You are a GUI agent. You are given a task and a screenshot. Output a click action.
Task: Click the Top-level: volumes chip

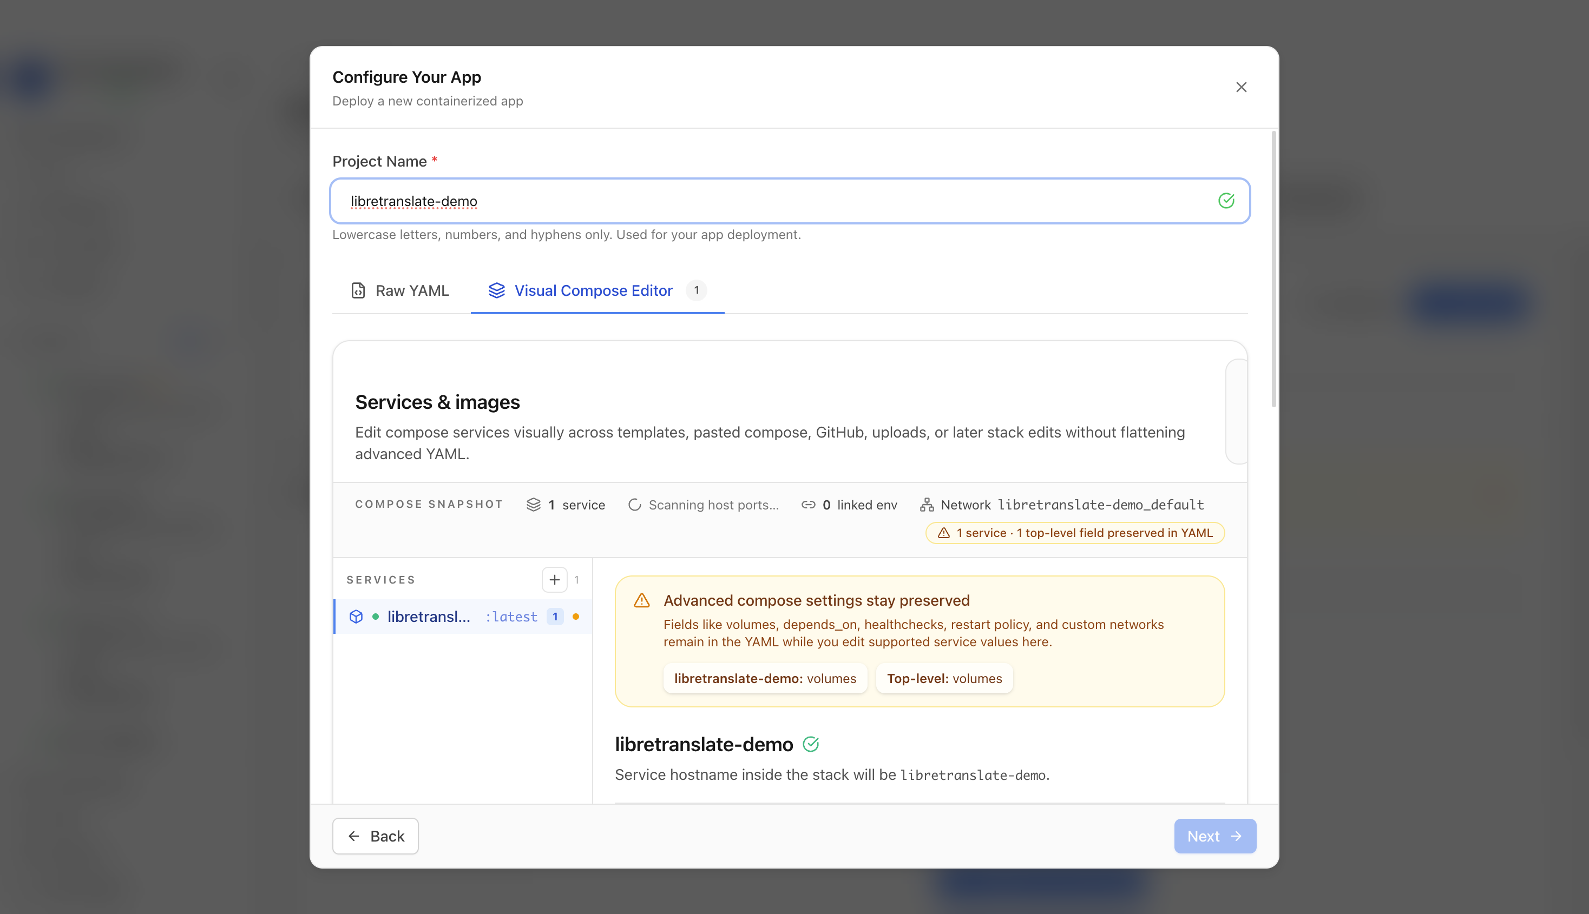944,679
